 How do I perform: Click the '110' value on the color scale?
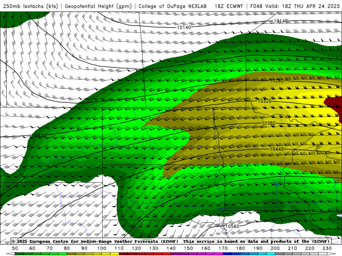tap(119, 248)
